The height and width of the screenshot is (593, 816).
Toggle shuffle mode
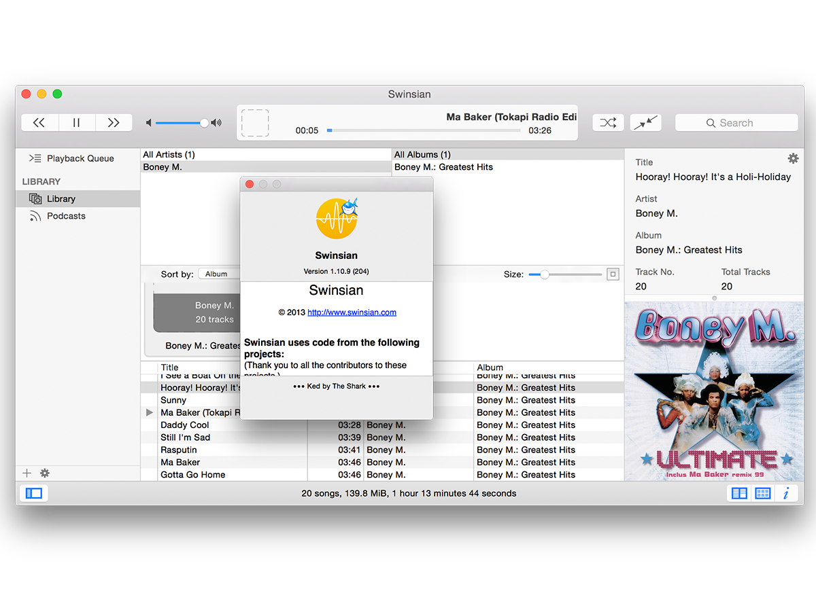(608, 123)
